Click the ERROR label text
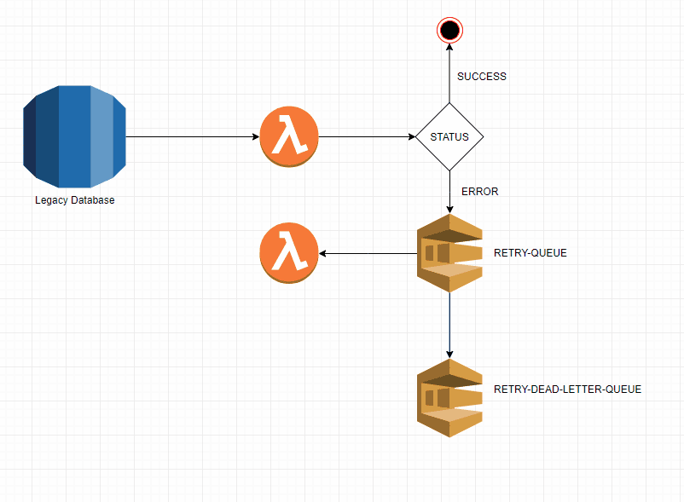 [479, 192]
